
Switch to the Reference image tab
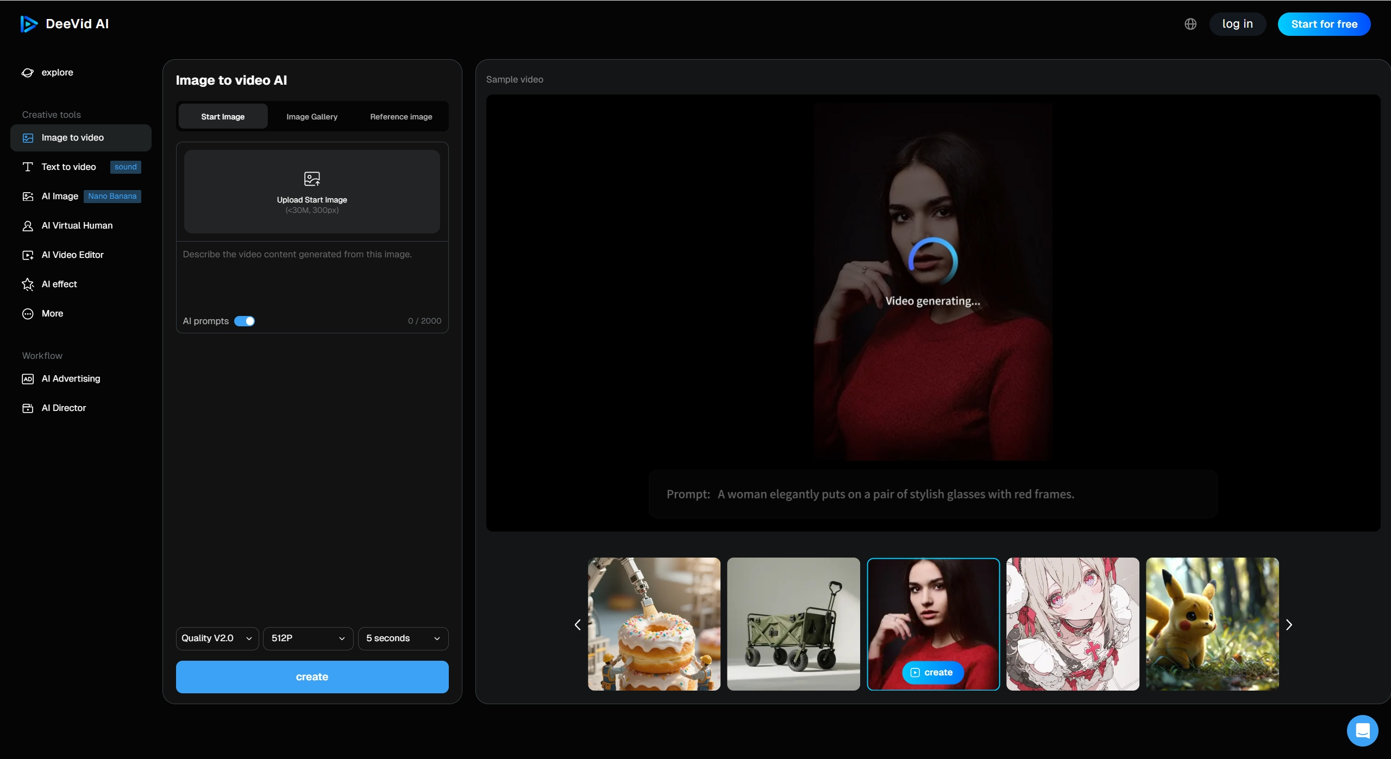(x=401, y=117)
